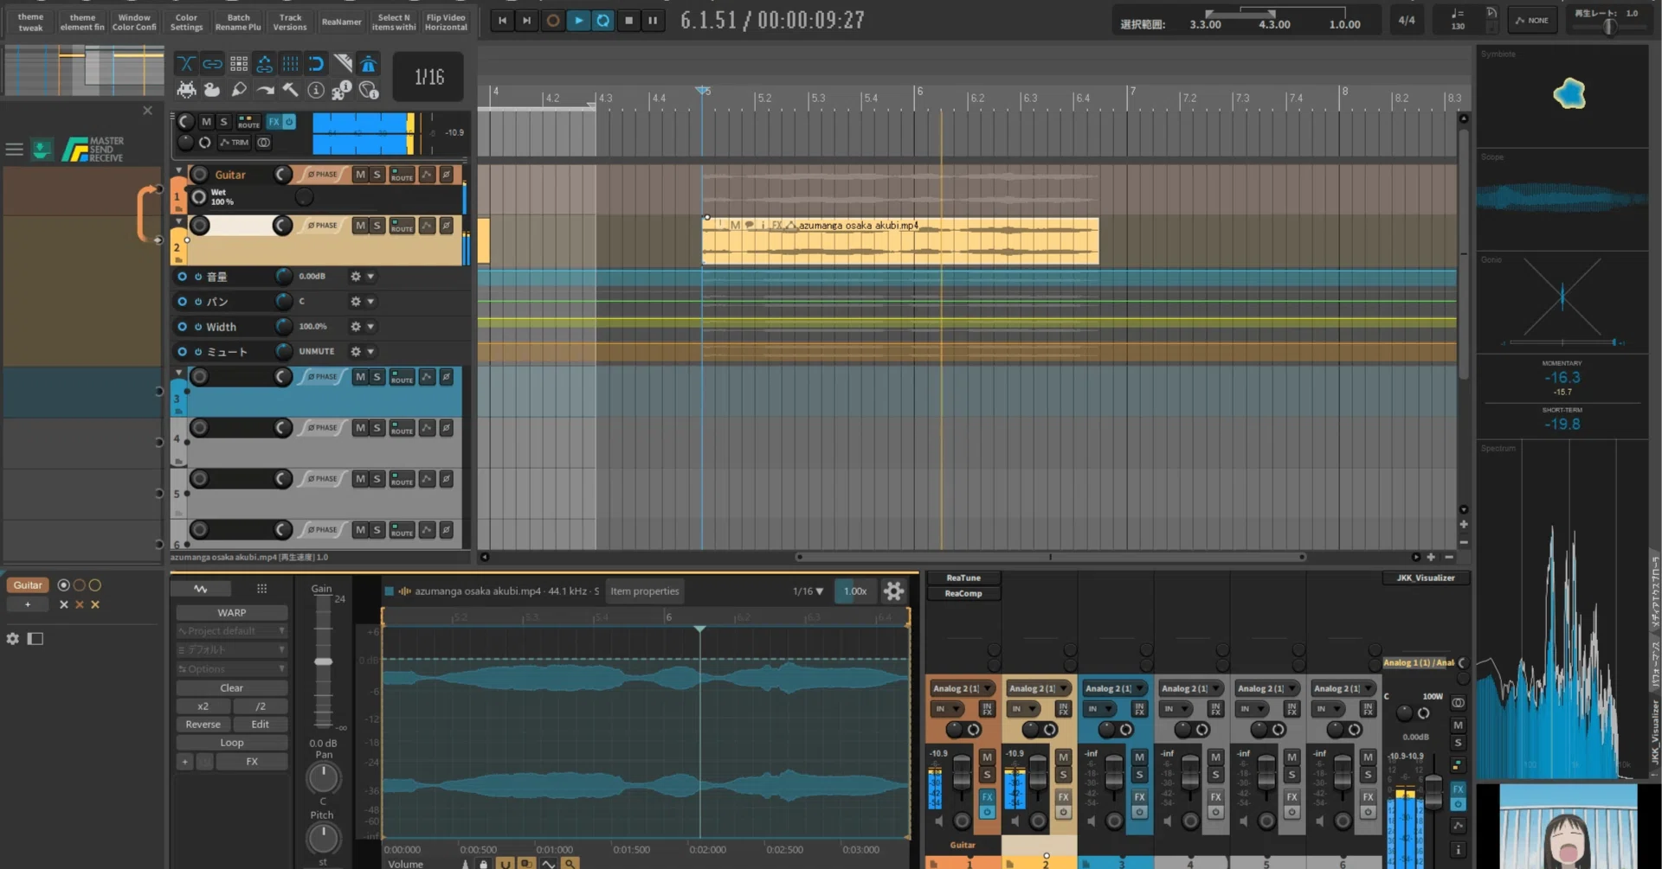Collapse the Guitar folder track arrow

point(178,170)
